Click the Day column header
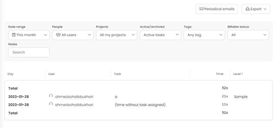The height and width of the screenshot is (128, 278). tap(10, 74)
